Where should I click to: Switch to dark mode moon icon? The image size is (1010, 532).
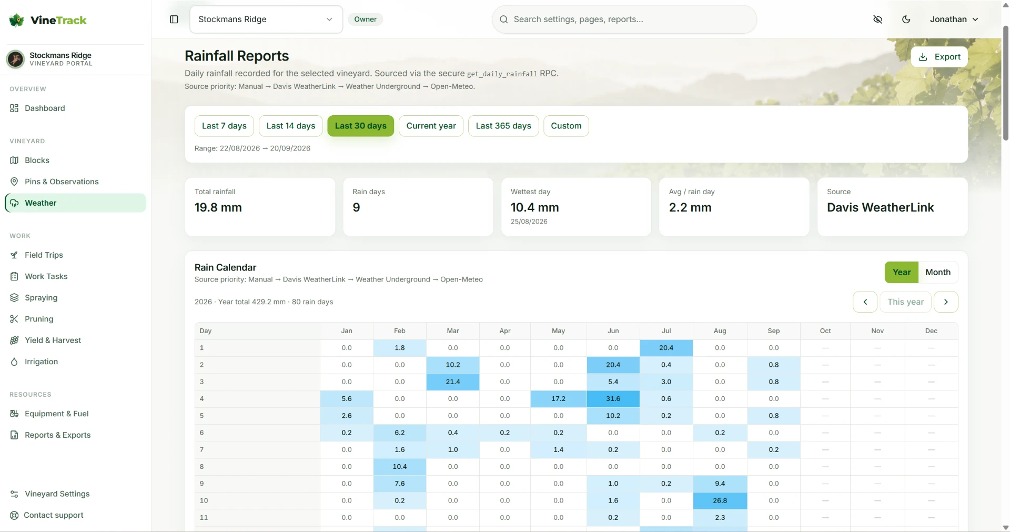click(906, 19)
